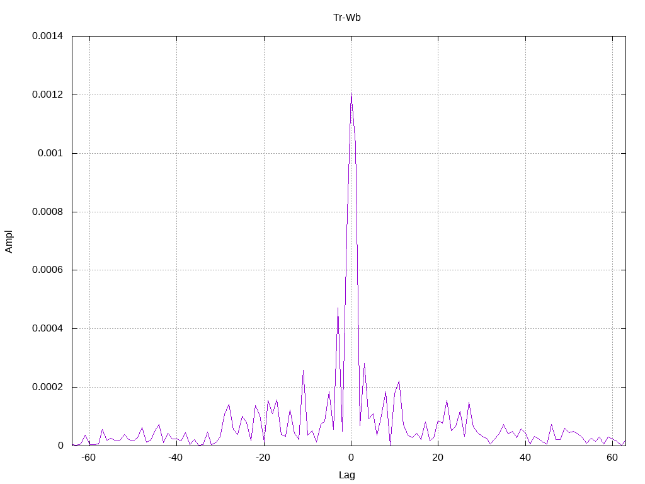
Task: Click the x-axis value 40
Action: [525, 458]
